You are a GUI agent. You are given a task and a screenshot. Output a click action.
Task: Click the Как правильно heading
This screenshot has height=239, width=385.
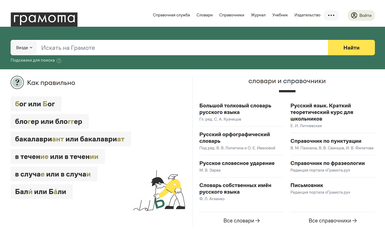[x=51, y=83]
